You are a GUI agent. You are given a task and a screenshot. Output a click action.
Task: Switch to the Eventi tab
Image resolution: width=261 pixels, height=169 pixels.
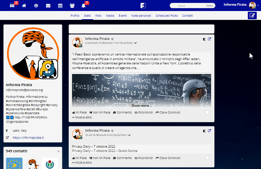123,16
